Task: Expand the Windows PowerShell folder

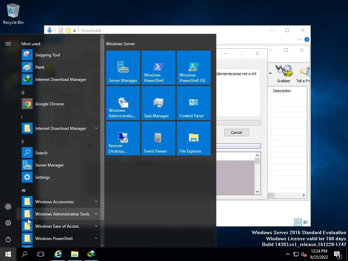Action: click(96, 238)
